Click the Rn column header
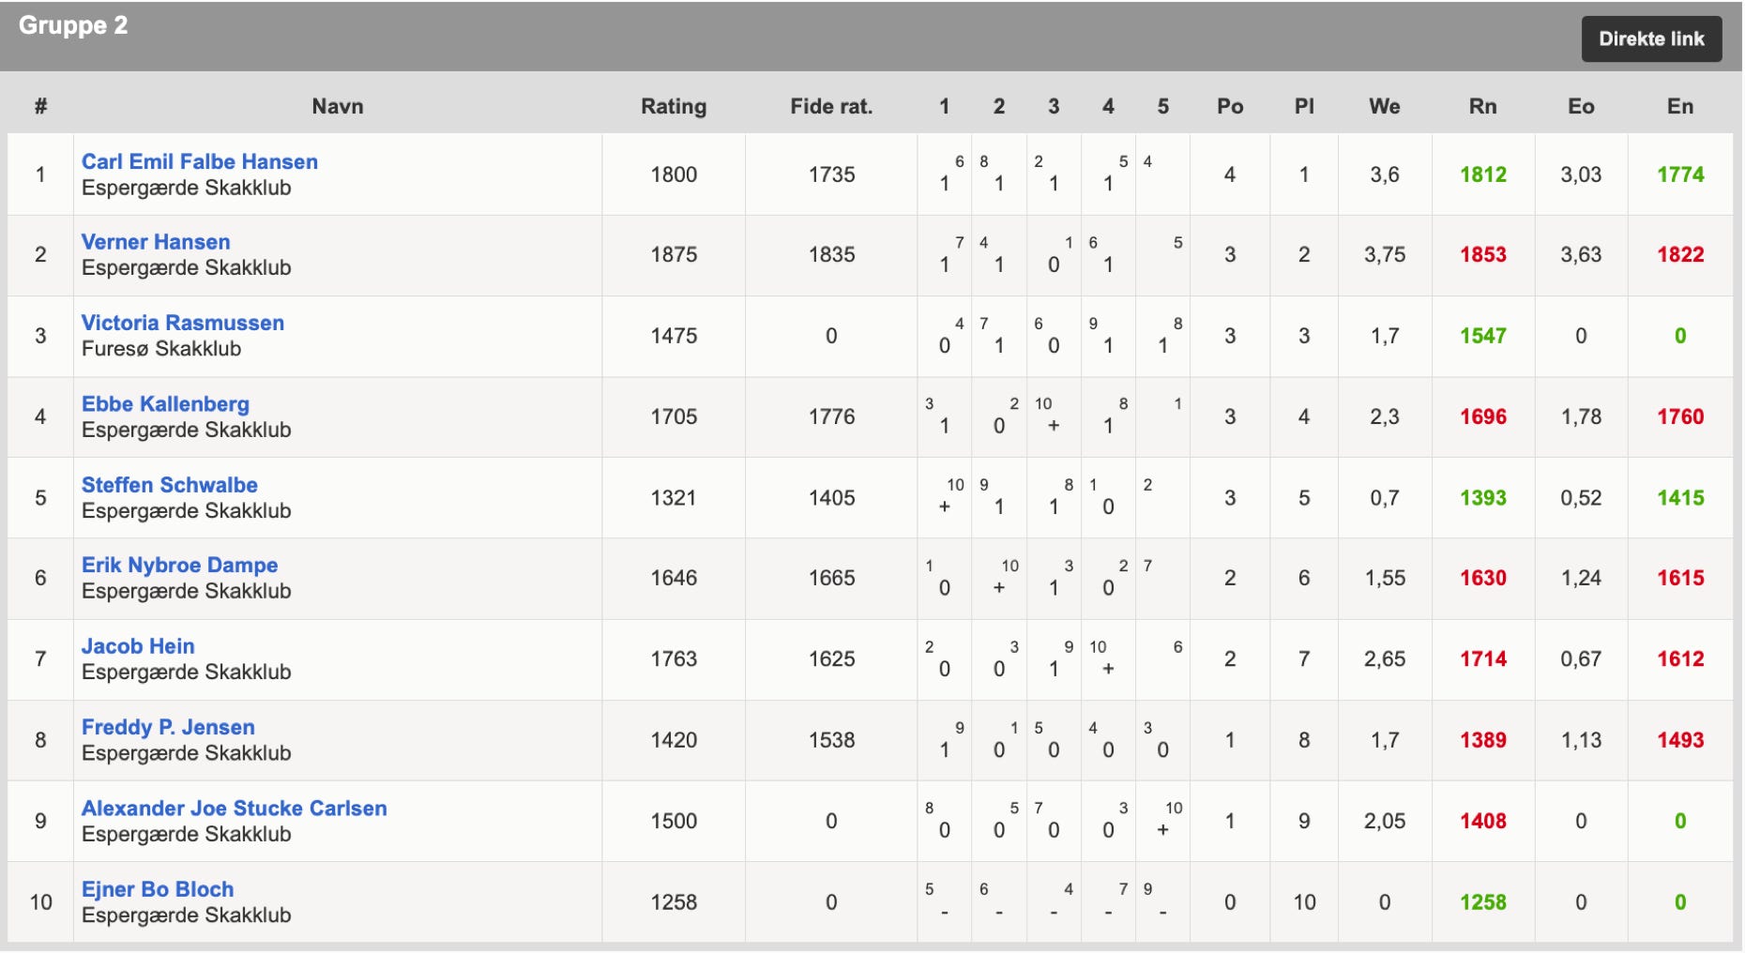Screen dimensions: 1745x953 pos(1481,107)
